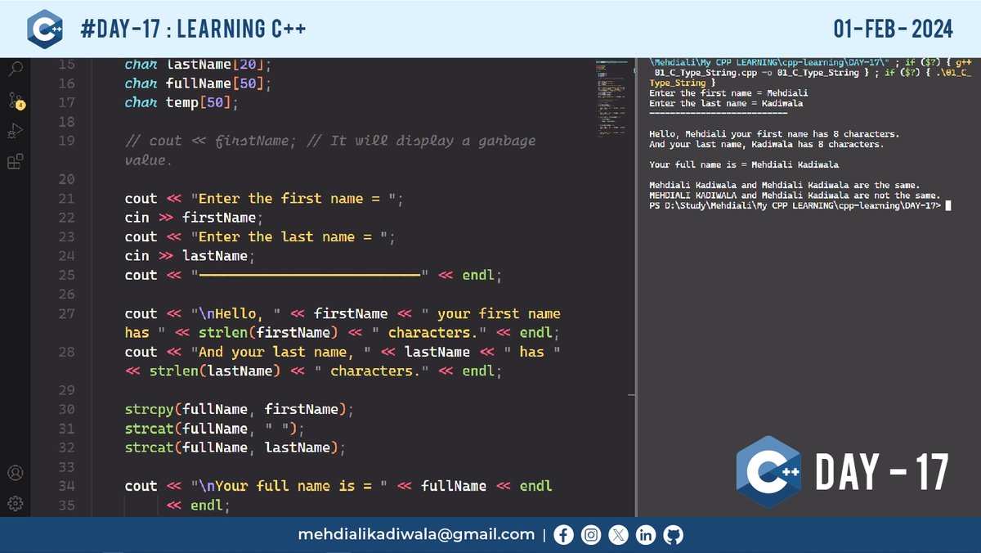The image size is (981, 553).
Task: Click the commented 'cout << firstName' line
Action: click(330, 151)
